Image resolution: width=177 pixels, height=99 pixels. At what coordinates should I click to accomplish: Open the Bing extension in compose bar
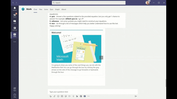(77, 96)
